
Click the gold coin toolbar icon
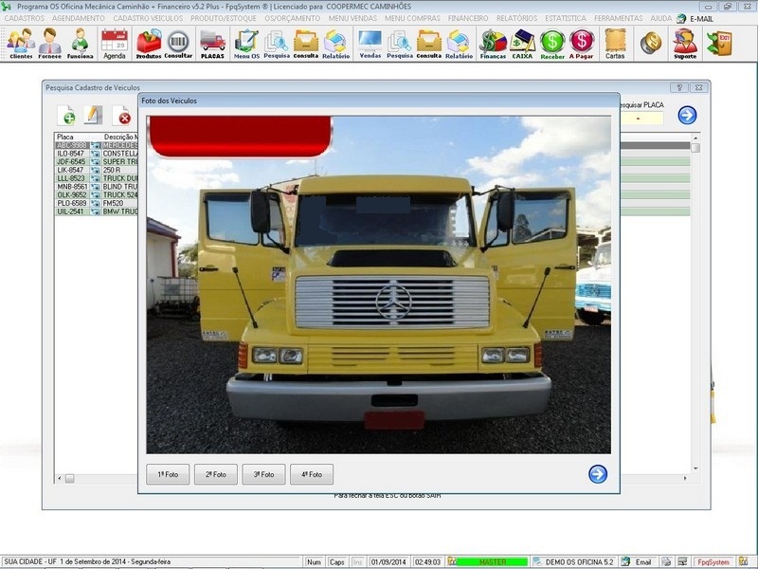point(651,43)
